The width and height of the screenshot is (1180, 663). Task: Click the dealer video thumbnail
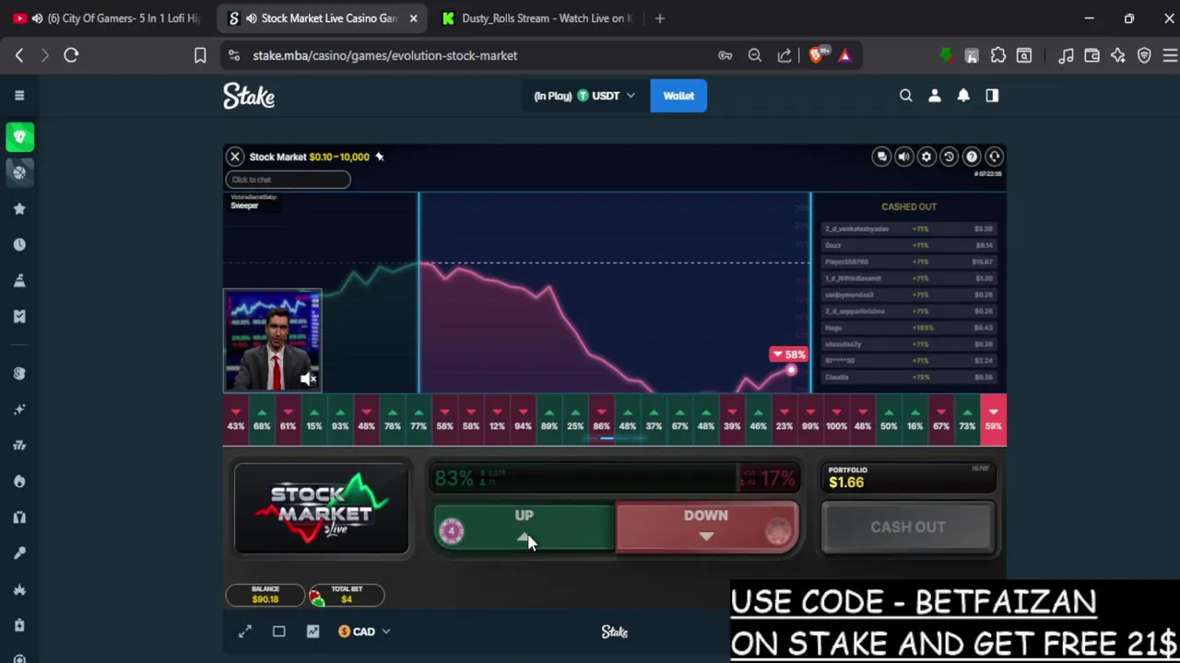click(x=273, y=341)
